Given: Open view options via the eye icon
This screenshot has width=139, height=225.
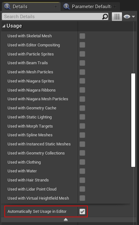Looking at the screenshot, I should click(127, 17).
